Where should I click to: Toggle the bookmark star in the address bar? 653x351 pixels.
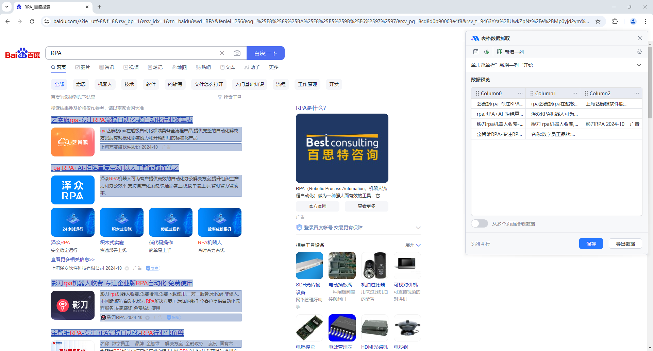click(x=598, y=21)
